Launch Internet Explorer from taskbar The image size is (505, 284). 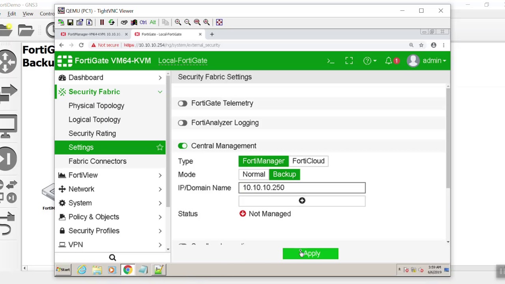point(82,270)
